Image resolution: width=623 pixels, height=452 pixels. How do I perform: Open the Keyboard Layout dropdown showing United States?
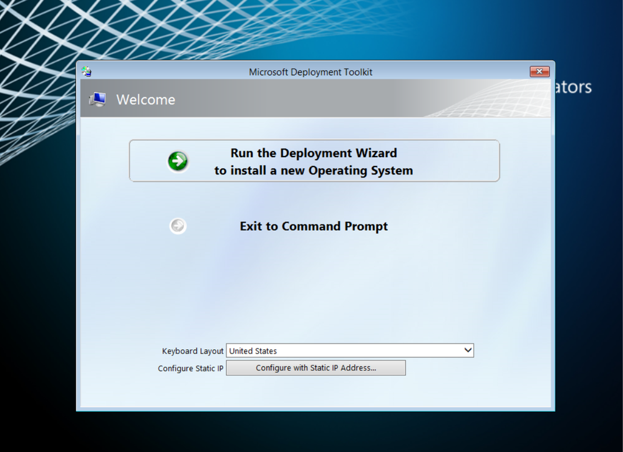[x=350, y=351]
